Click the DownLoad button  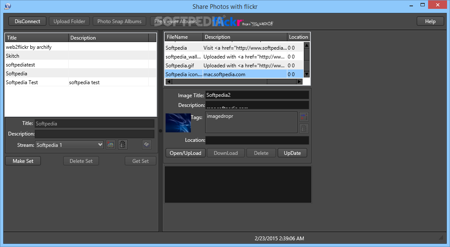pos(225,153)
